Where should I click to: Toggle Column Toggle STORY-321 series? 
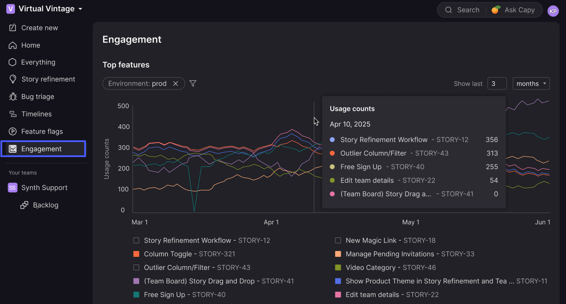pos(136,254)
